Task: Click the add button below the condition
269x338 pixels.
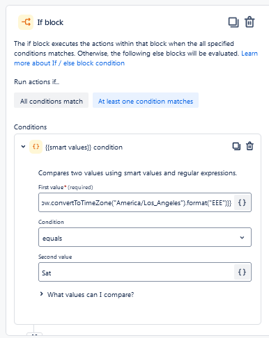Action: pyautogui.click(x=34, y=335)
